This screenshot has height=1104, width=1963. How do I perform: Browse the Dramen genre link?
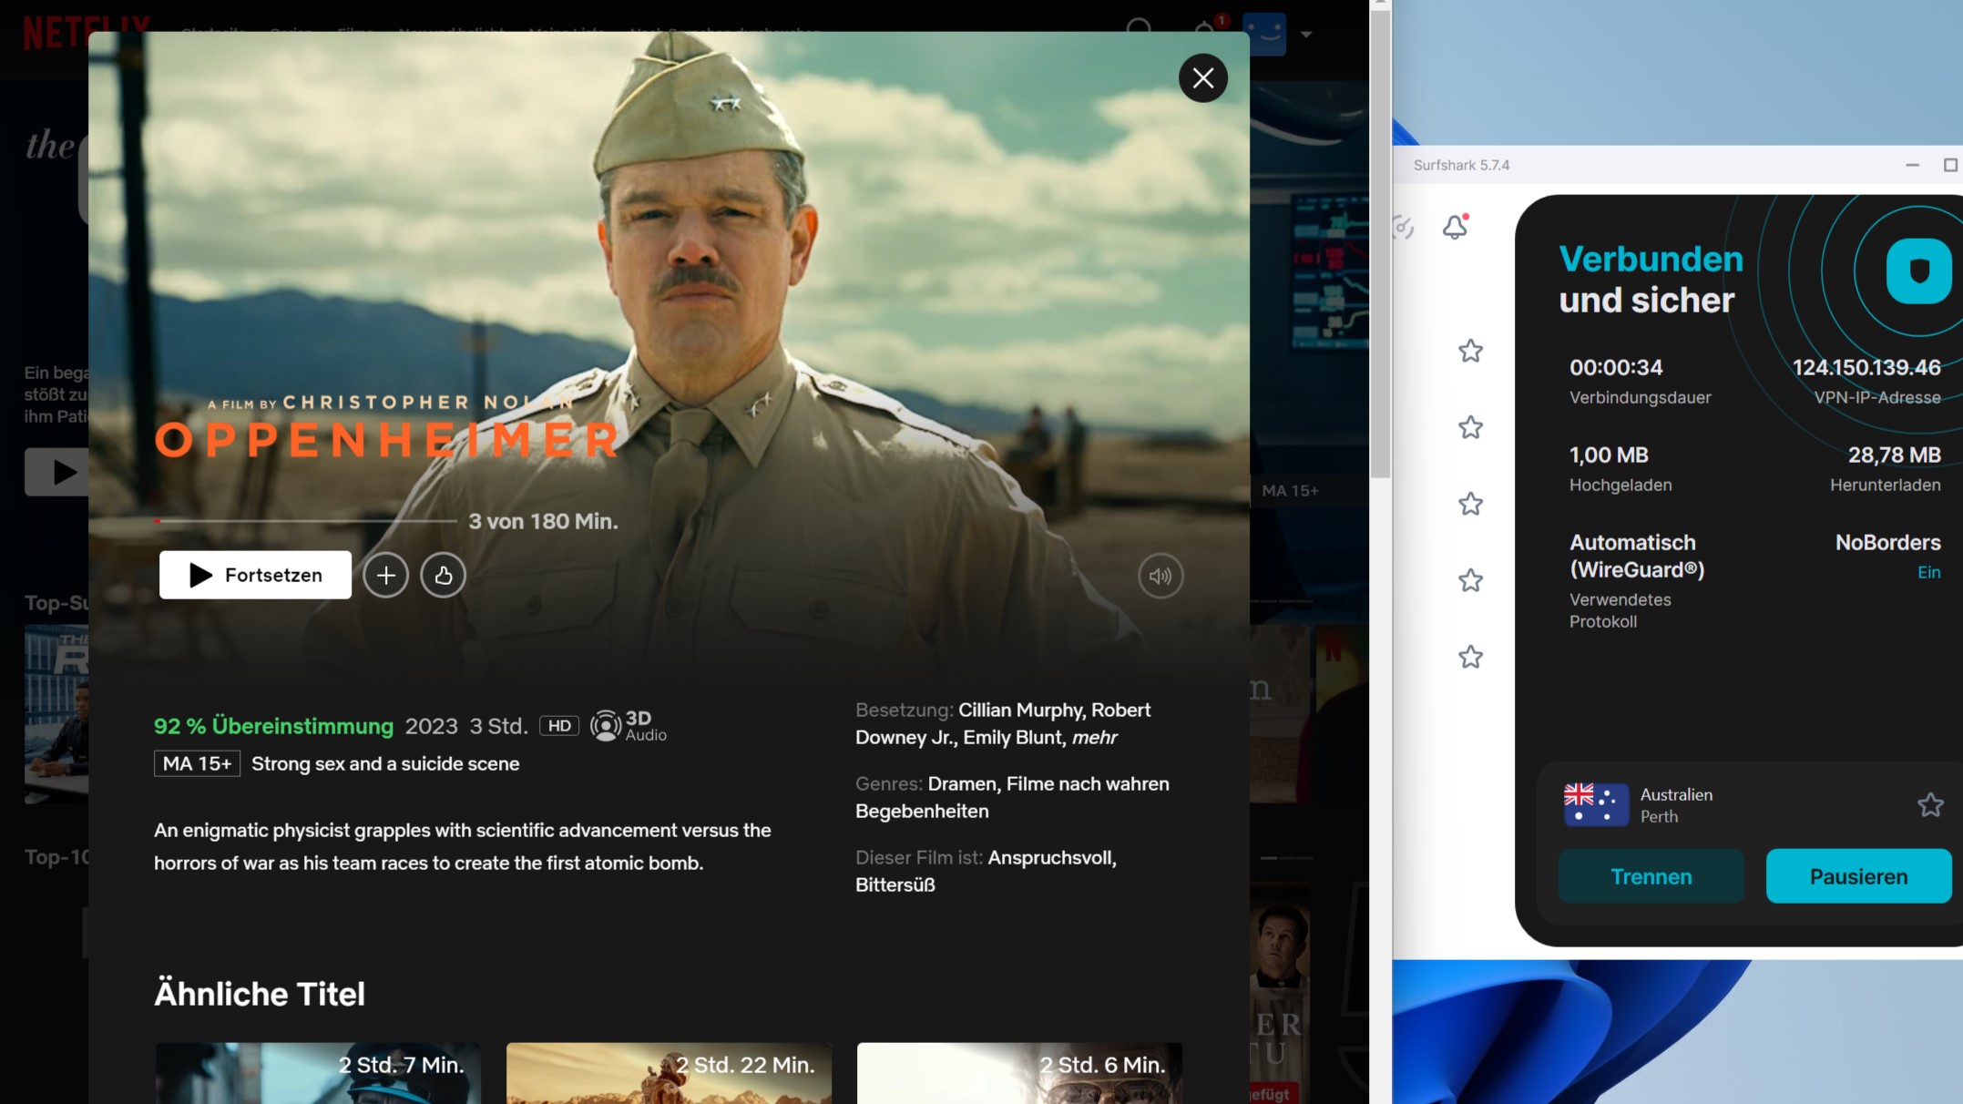(964, 783)
